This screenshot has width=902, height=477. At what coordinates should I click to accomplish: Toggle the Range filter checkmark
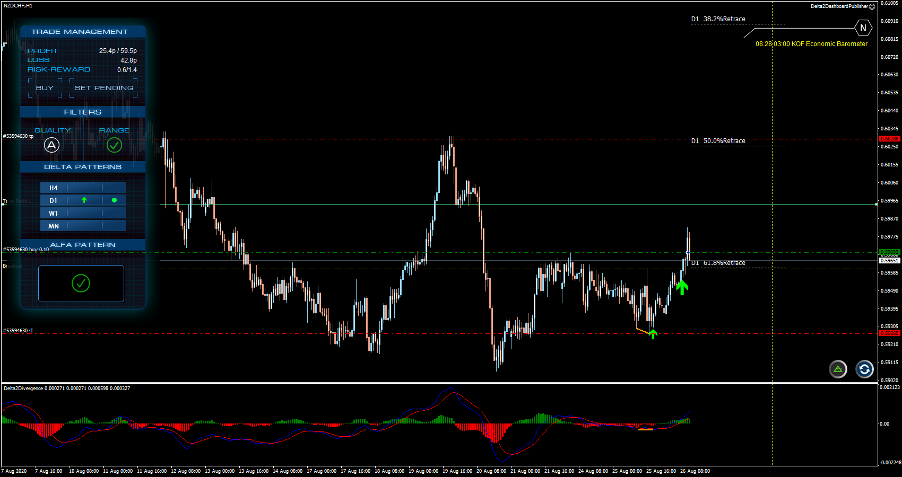tap(114, 145)
